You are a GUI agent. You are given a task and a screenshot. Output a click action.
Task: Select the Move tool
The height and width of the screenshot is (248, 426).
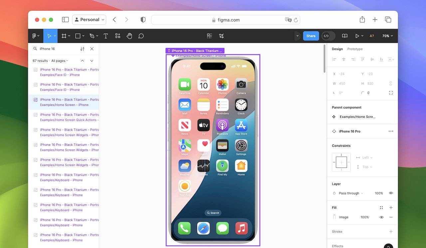click(x=49, y=36)
